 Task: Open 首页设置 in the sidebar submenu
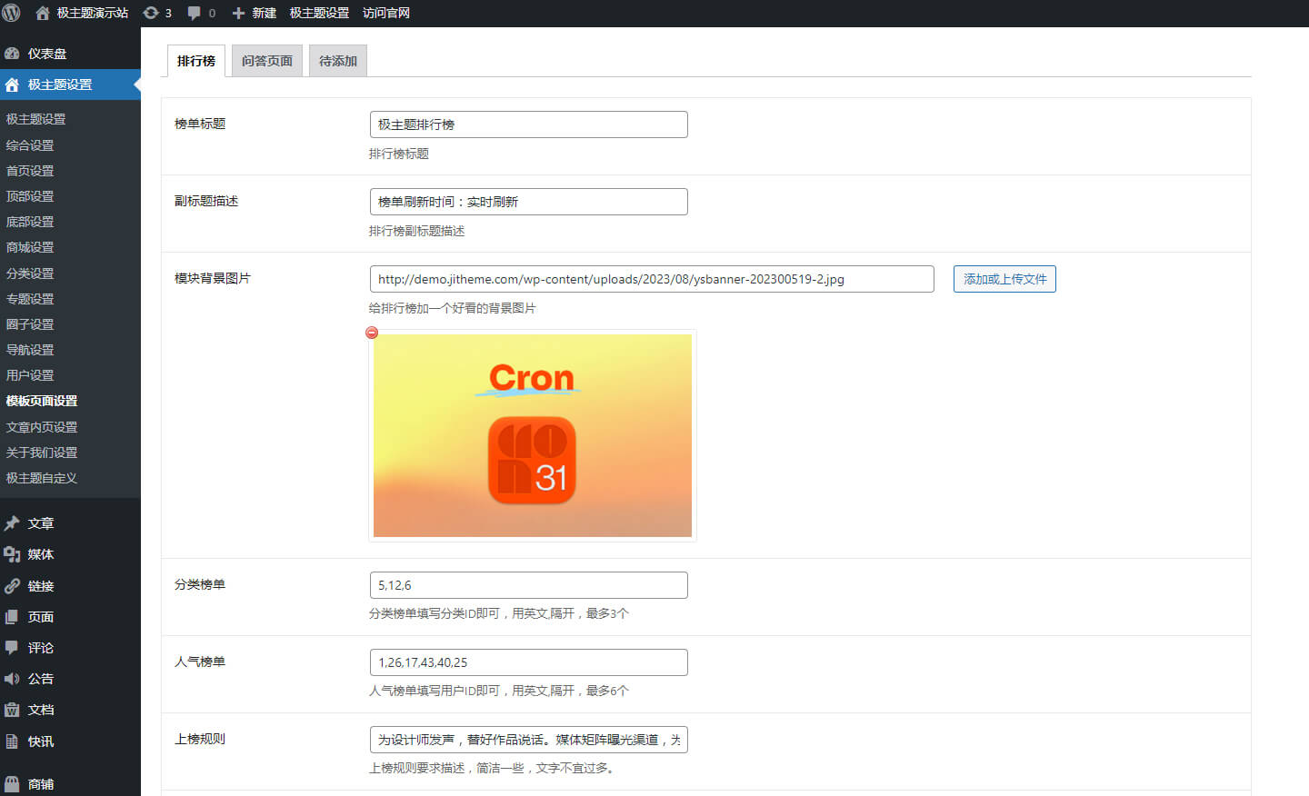coord(30,171)
